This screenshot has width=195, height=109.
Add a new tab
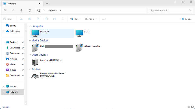point(47,4)
